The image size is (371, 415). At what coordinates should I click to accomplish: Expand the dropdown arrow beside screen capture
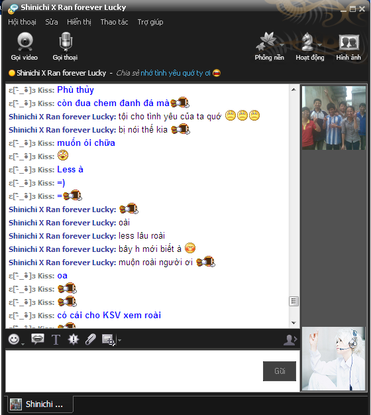[119, 340]
